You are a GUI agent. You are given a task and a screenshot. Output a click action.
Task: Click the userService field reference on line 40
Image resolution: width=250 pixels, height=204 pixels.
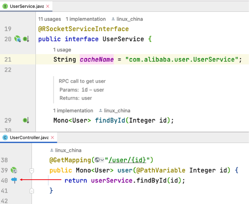(x=112, y=180)
